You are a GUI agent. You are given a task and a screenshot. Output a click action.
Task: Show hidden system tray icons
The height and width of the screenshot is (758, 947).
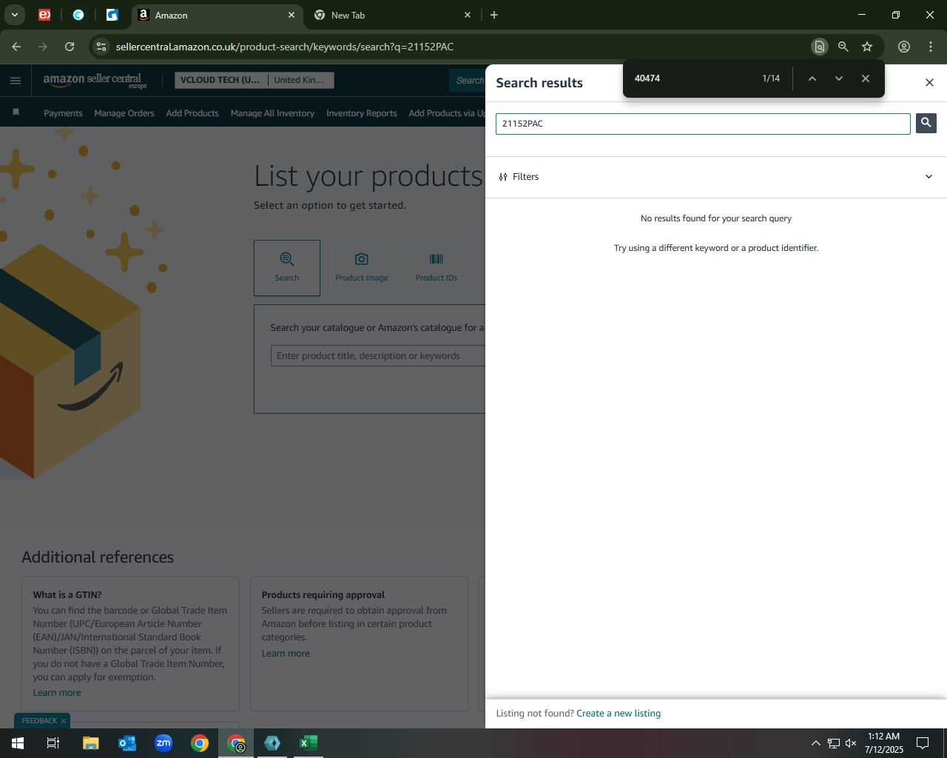tap(815, 743)
